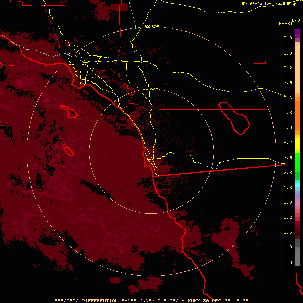Click the 8.2 scale value
Image resolution: width=303 pixels, height=303 pixels.
click(x=288, y=68)
